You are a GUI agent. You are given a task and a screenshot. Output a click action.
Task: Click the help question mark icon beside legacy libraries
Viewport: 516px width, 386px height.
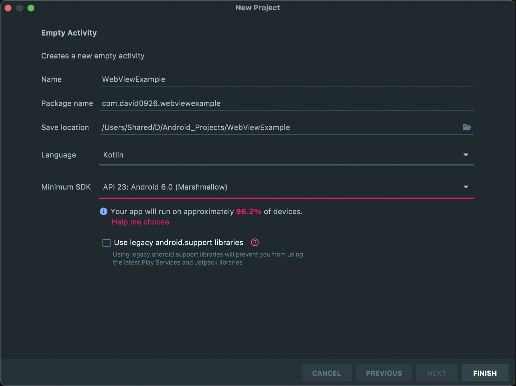pyautogui.click(x=255, y=242)
